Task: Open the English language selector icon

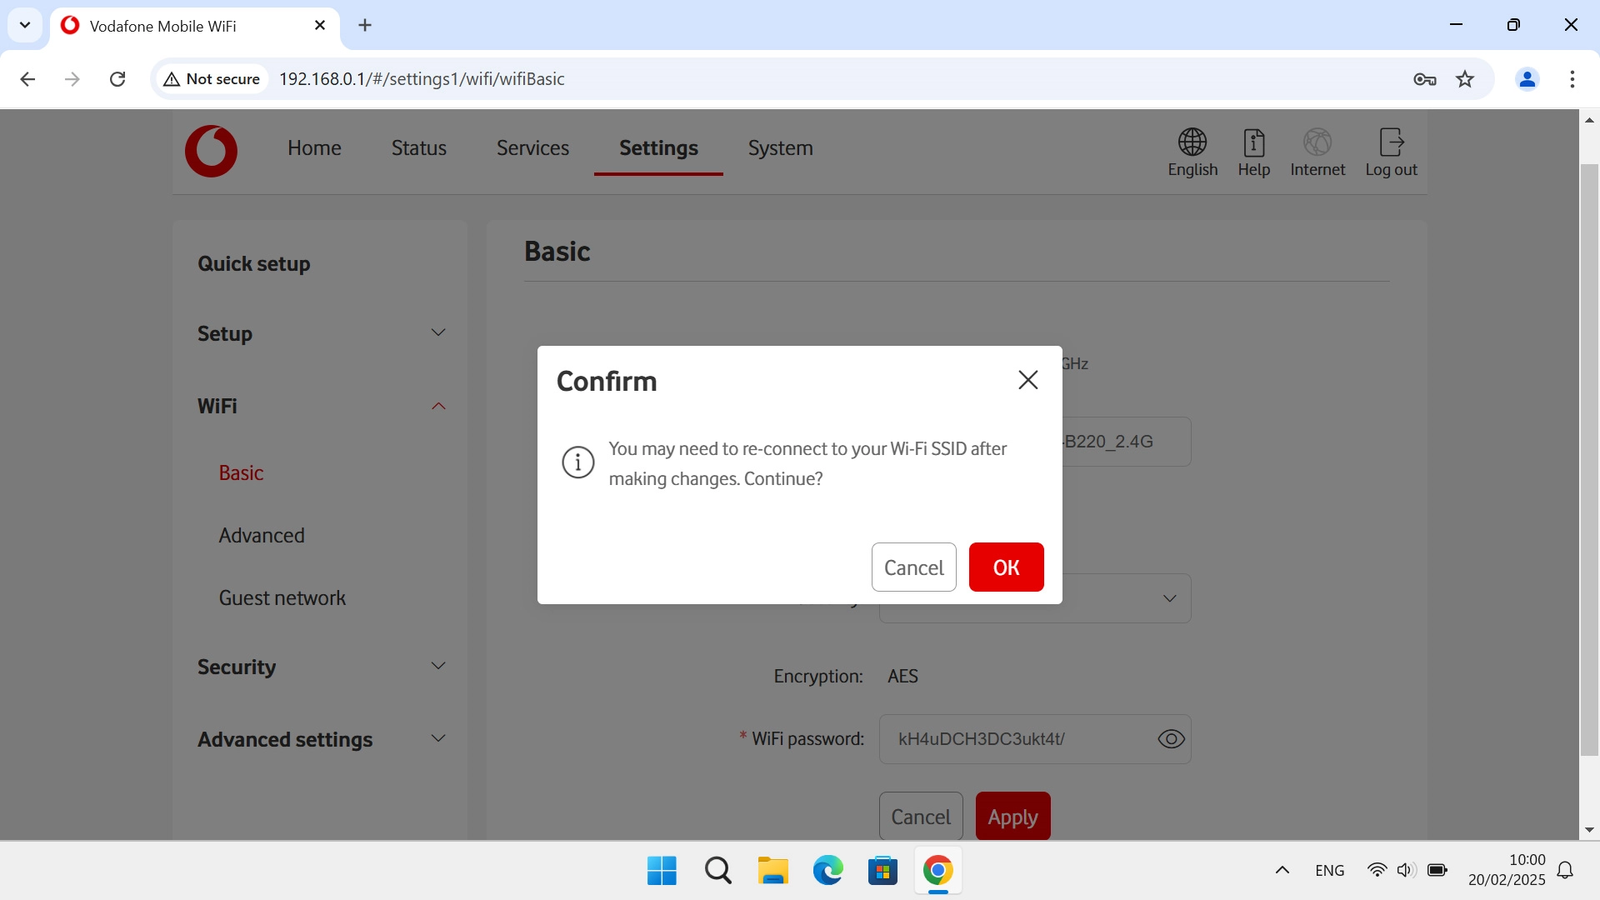Action: pos(1192,142)
